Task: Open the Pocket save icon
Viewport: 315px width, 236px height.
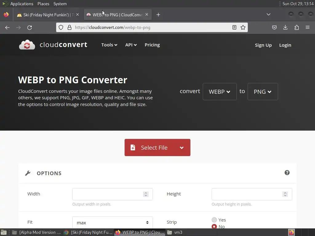Action: [x=274, y=27]
